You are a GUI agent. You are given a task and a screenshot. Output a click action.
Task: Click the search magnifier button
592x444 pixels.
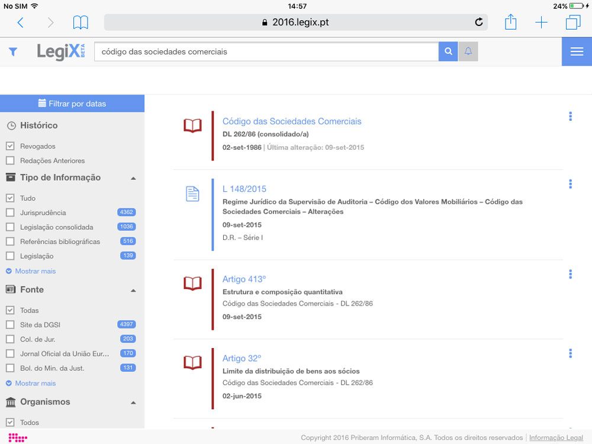tap(448, 52)
